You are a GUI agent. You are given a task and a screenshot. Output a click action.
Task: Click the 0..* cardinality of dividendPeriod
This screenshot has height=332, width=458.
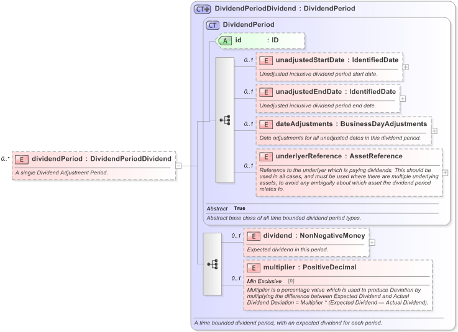coord(5,159)
